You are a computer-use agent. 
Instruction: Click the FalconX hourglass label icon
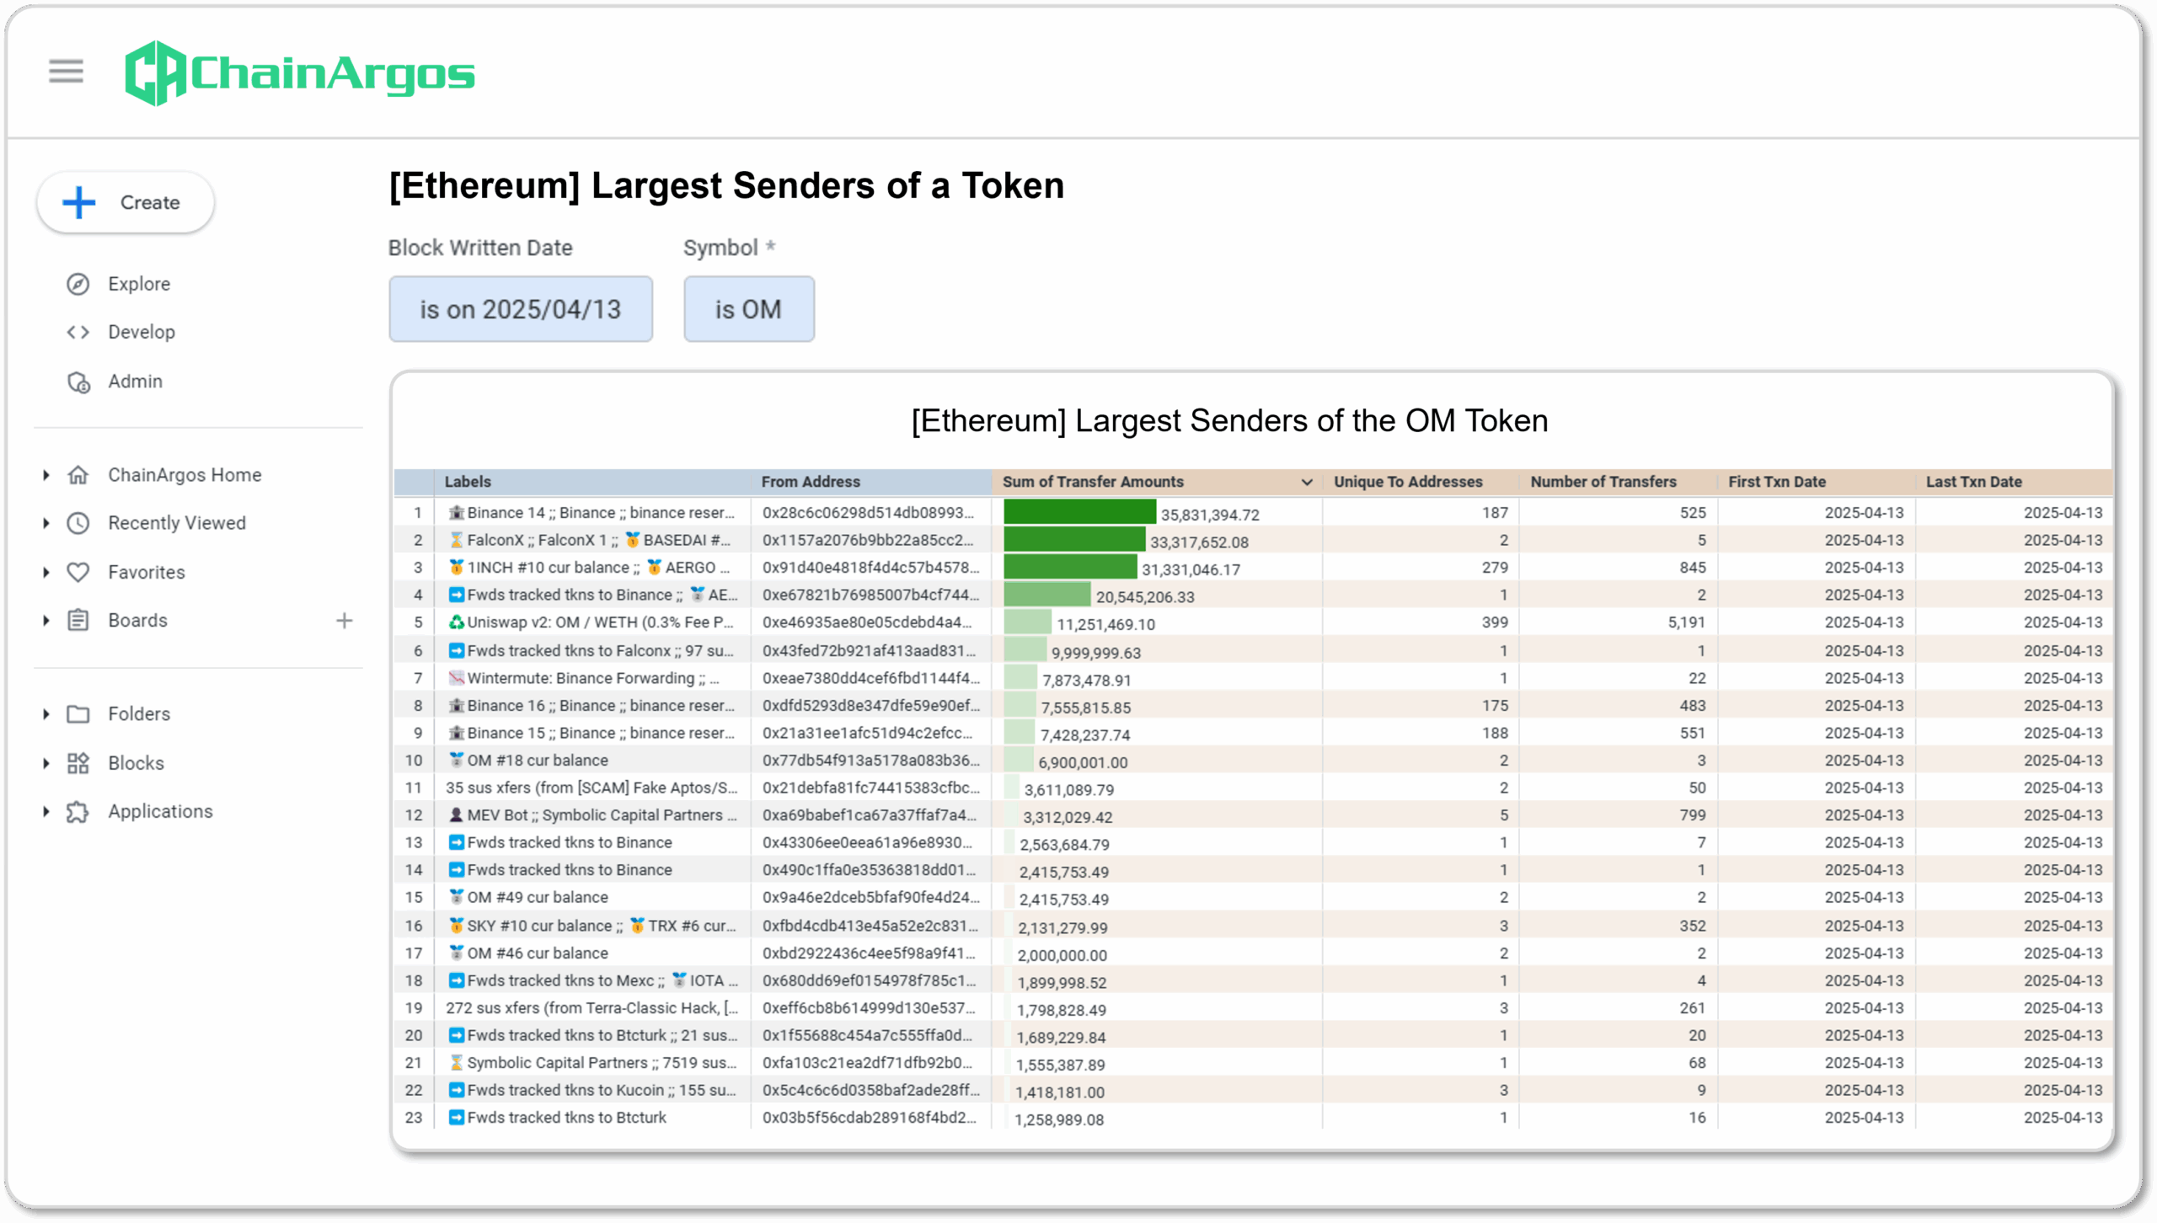(456, 540)
